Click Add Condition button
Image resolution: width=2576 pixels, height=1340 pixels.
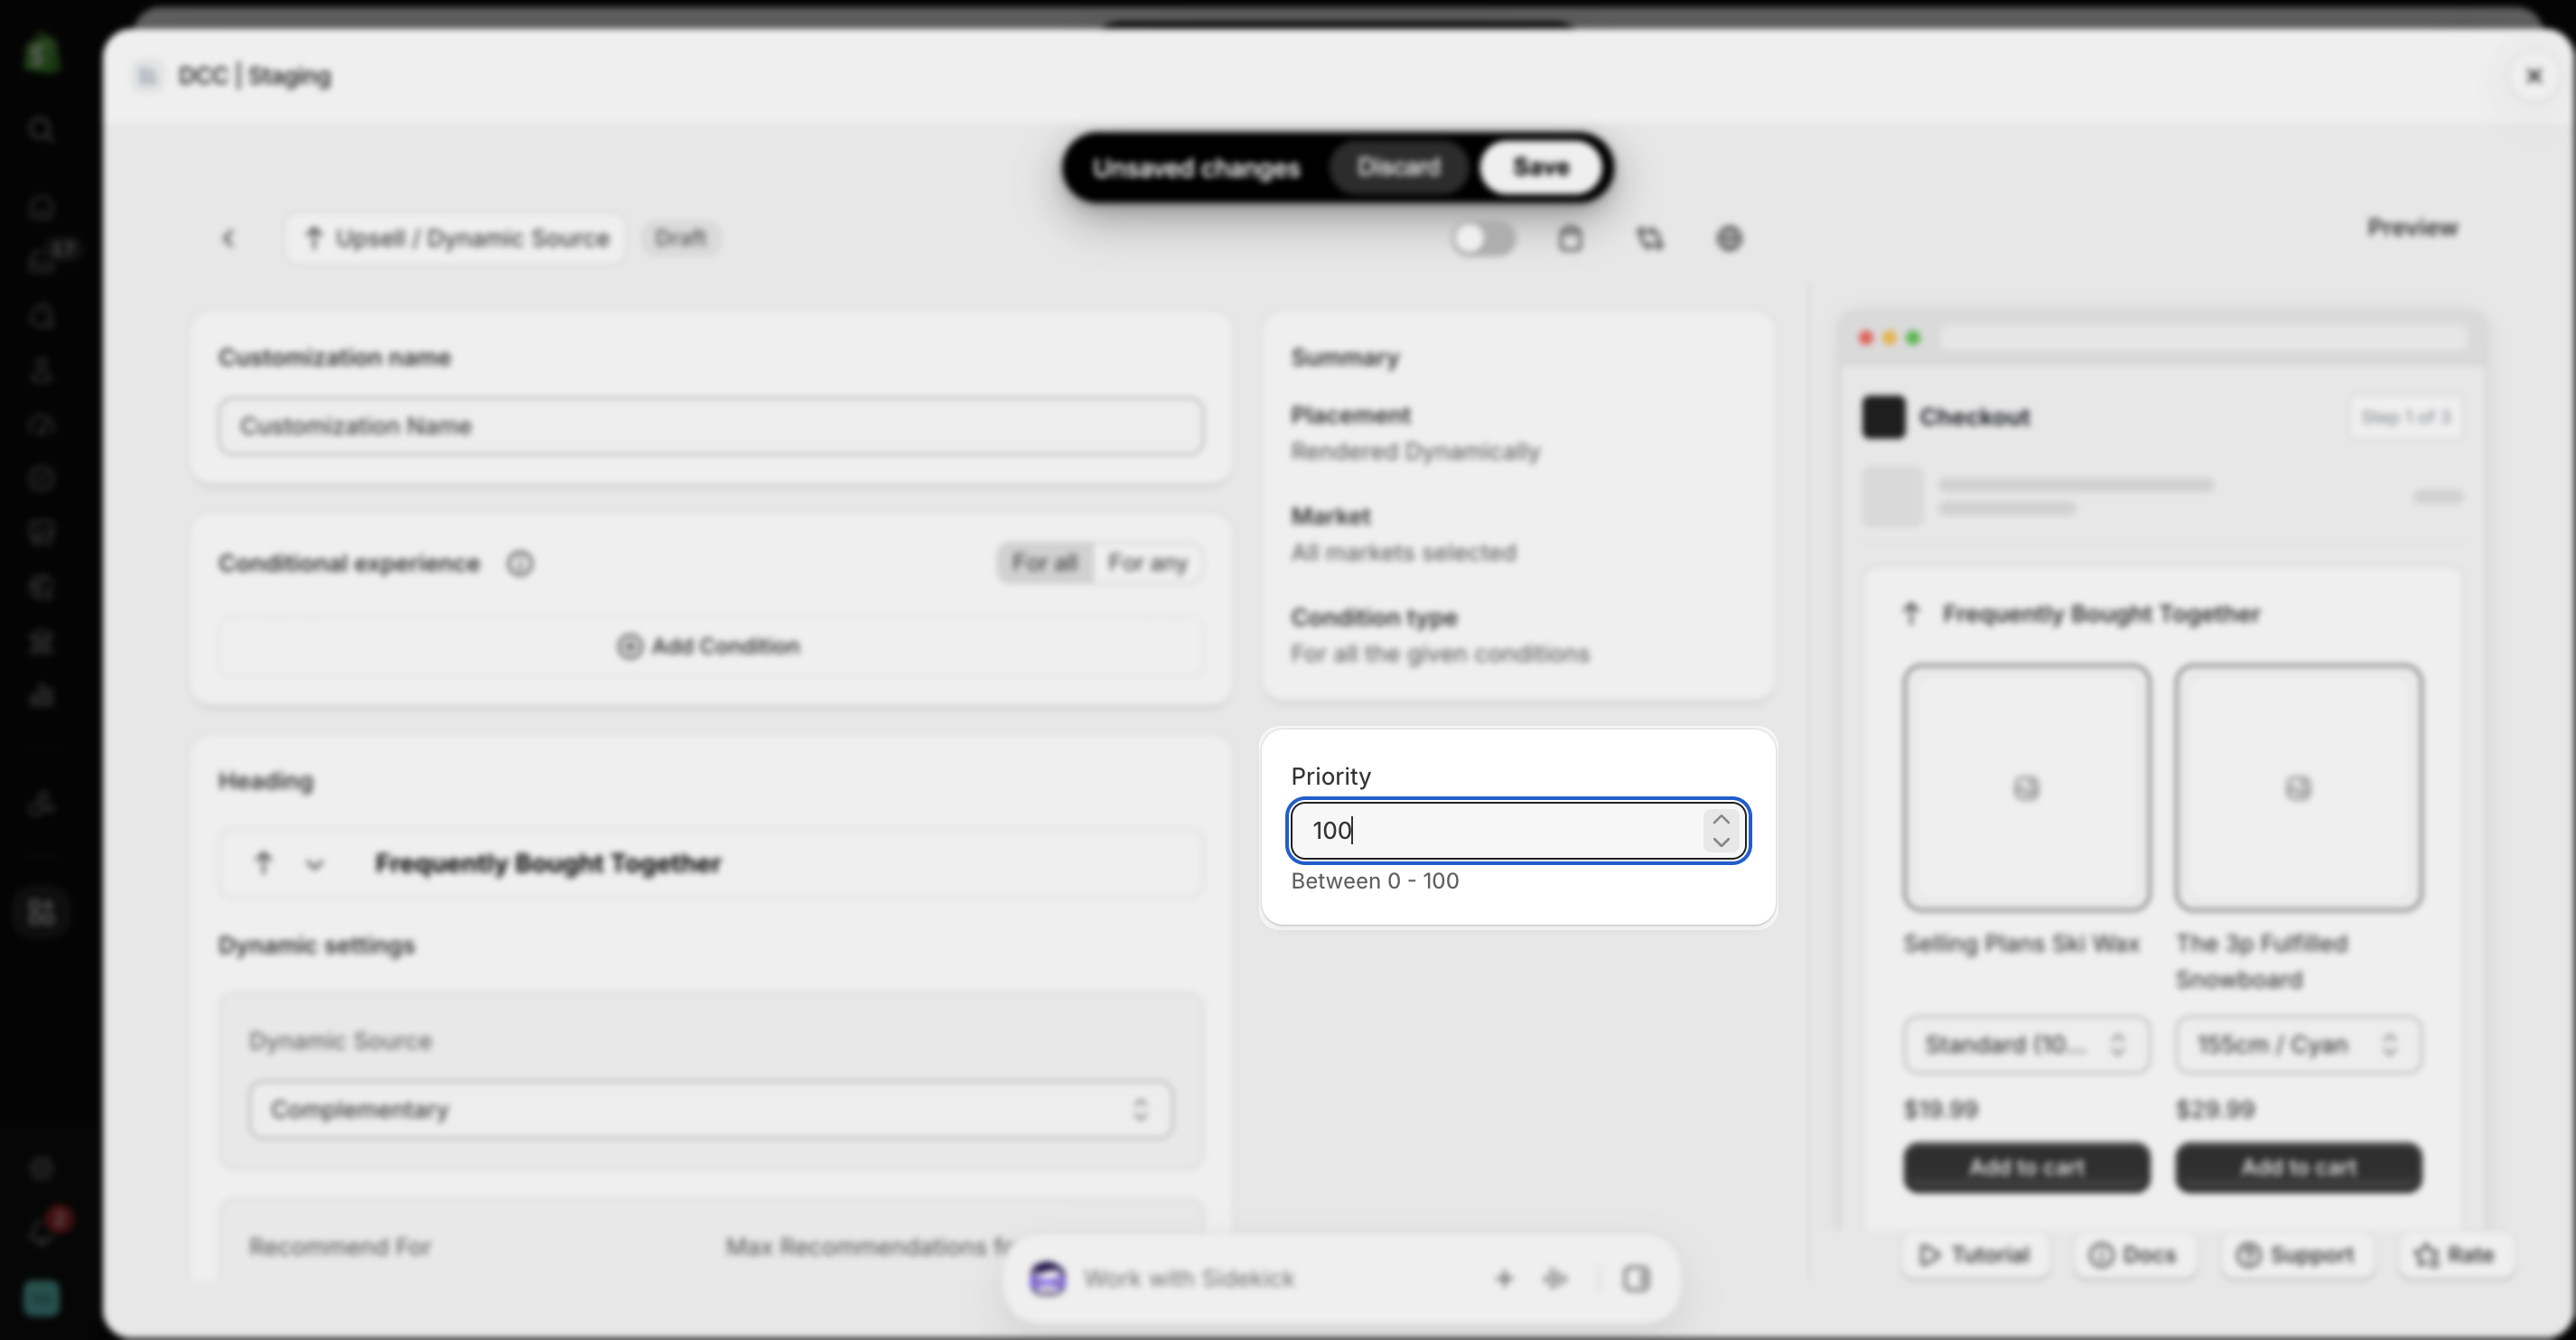(x=709, y=646)
